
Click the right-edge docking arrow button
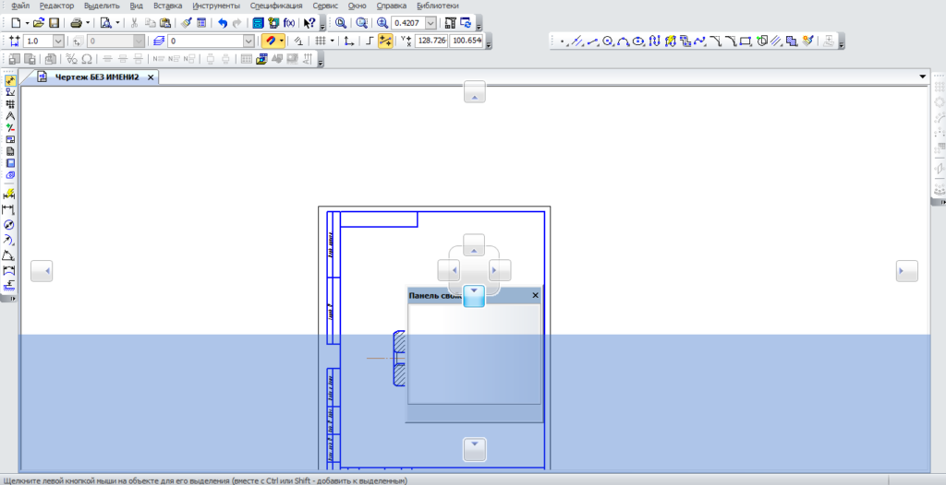[906, 270]
